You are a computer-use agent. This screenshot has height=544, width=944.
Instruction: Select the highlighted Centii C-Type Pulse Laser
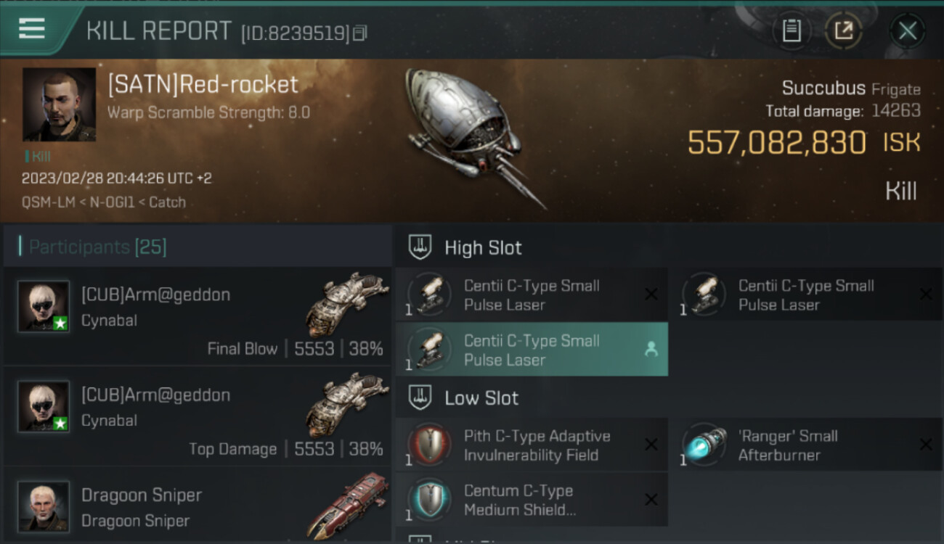[x=532, y=350]
